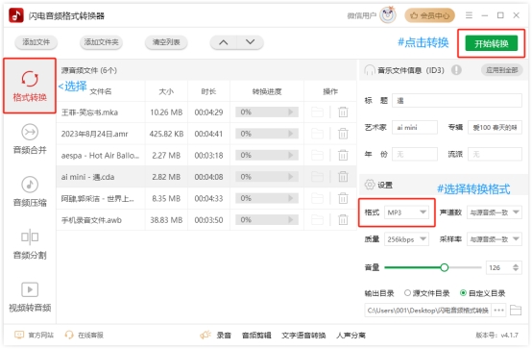Viewport: 532px width, 349px height.
Task: Delete 王菲-笑忘书.mka from list
Action: point(343,112)
